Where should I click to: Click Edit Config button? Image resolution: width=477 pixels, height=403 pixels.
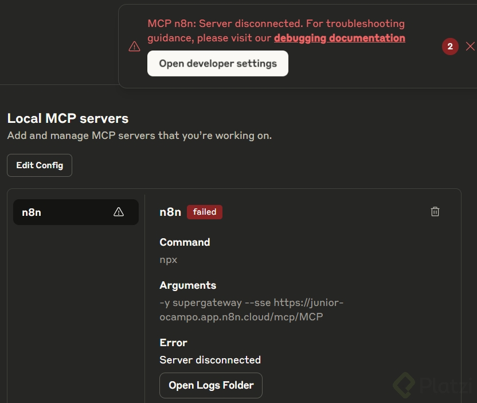[40, 165]
